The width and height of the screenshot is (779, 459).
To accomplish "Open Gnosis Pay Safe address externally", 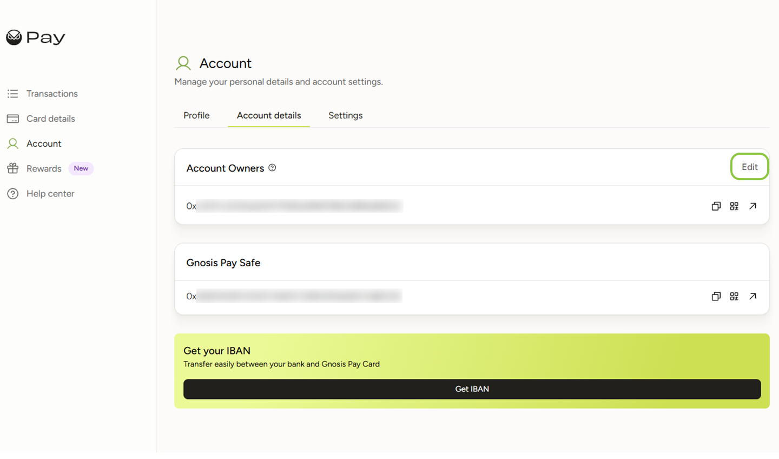I will pos(752,296).
